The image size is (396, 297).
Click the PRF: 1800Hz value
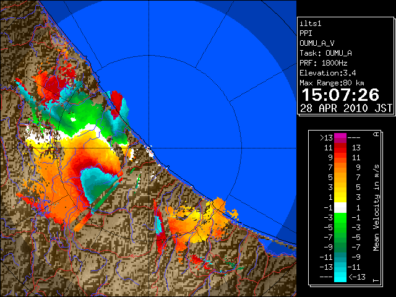[323, 63]
